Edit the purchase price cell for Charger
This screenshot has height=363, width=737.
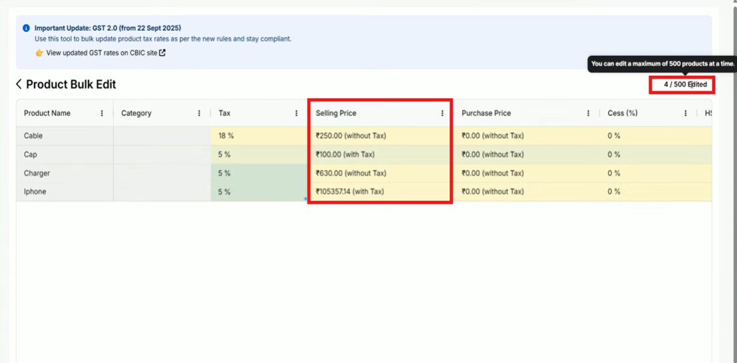(x=527, y=173)
